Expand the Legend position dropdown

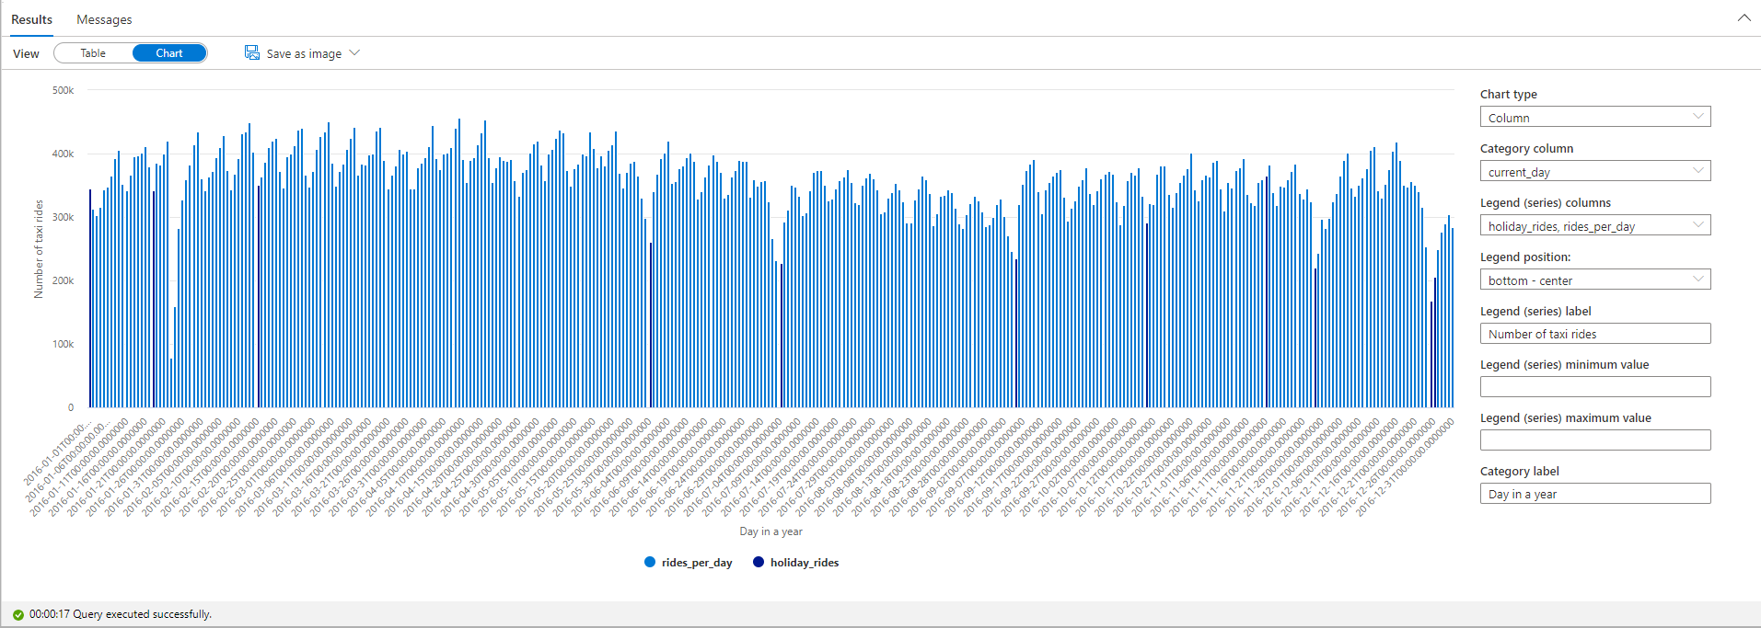tap(1594, 280)
